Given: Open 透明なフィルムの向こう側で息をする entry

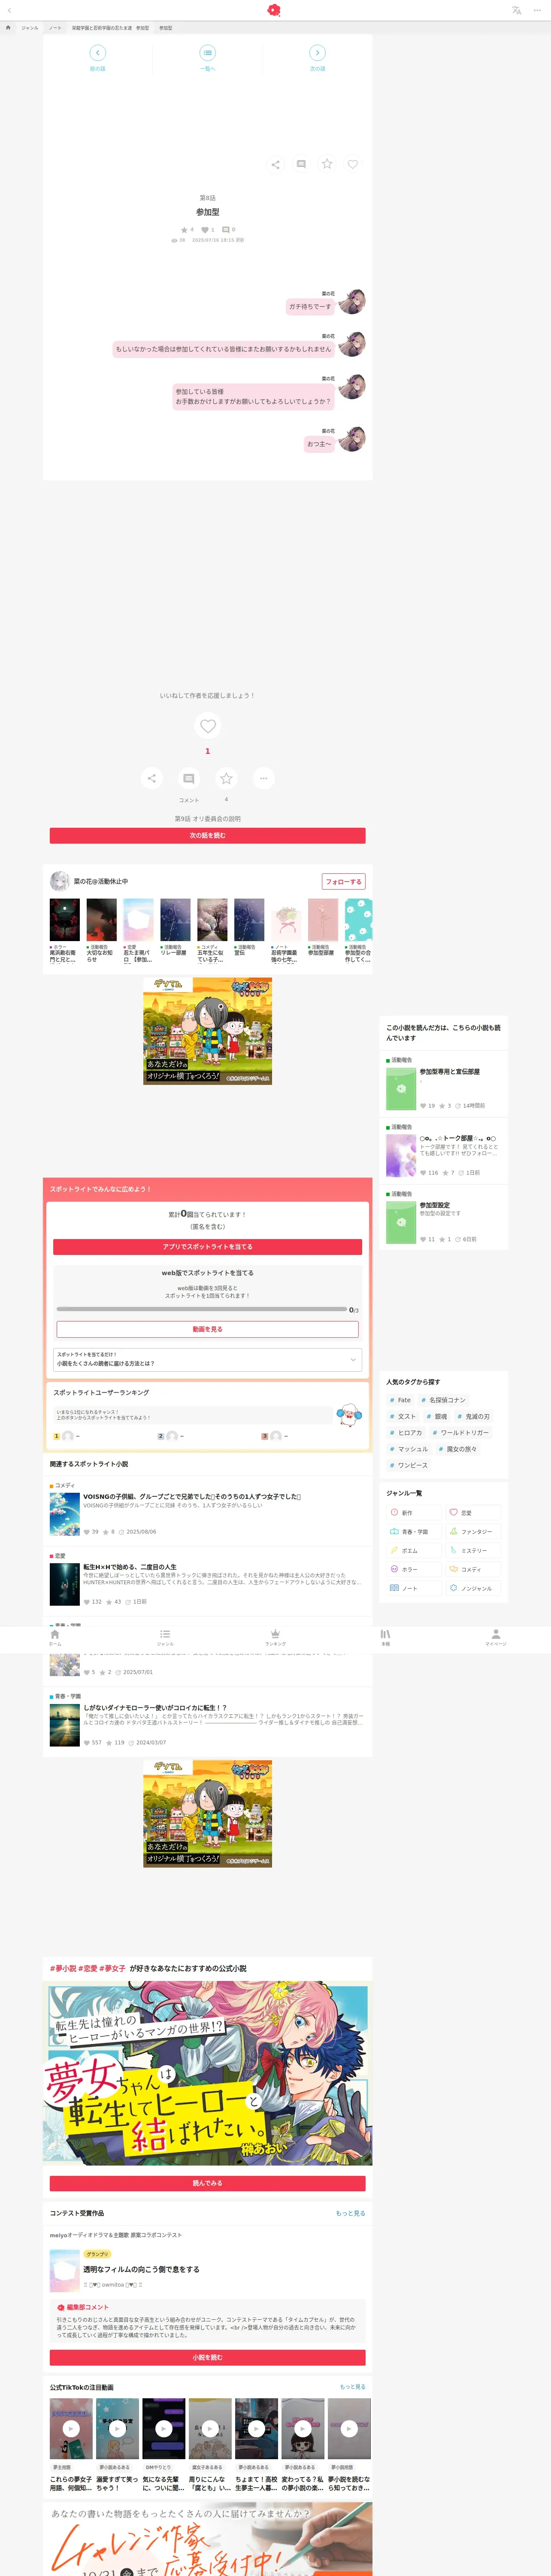Looking at the screenshot, I should point(207,2270).
